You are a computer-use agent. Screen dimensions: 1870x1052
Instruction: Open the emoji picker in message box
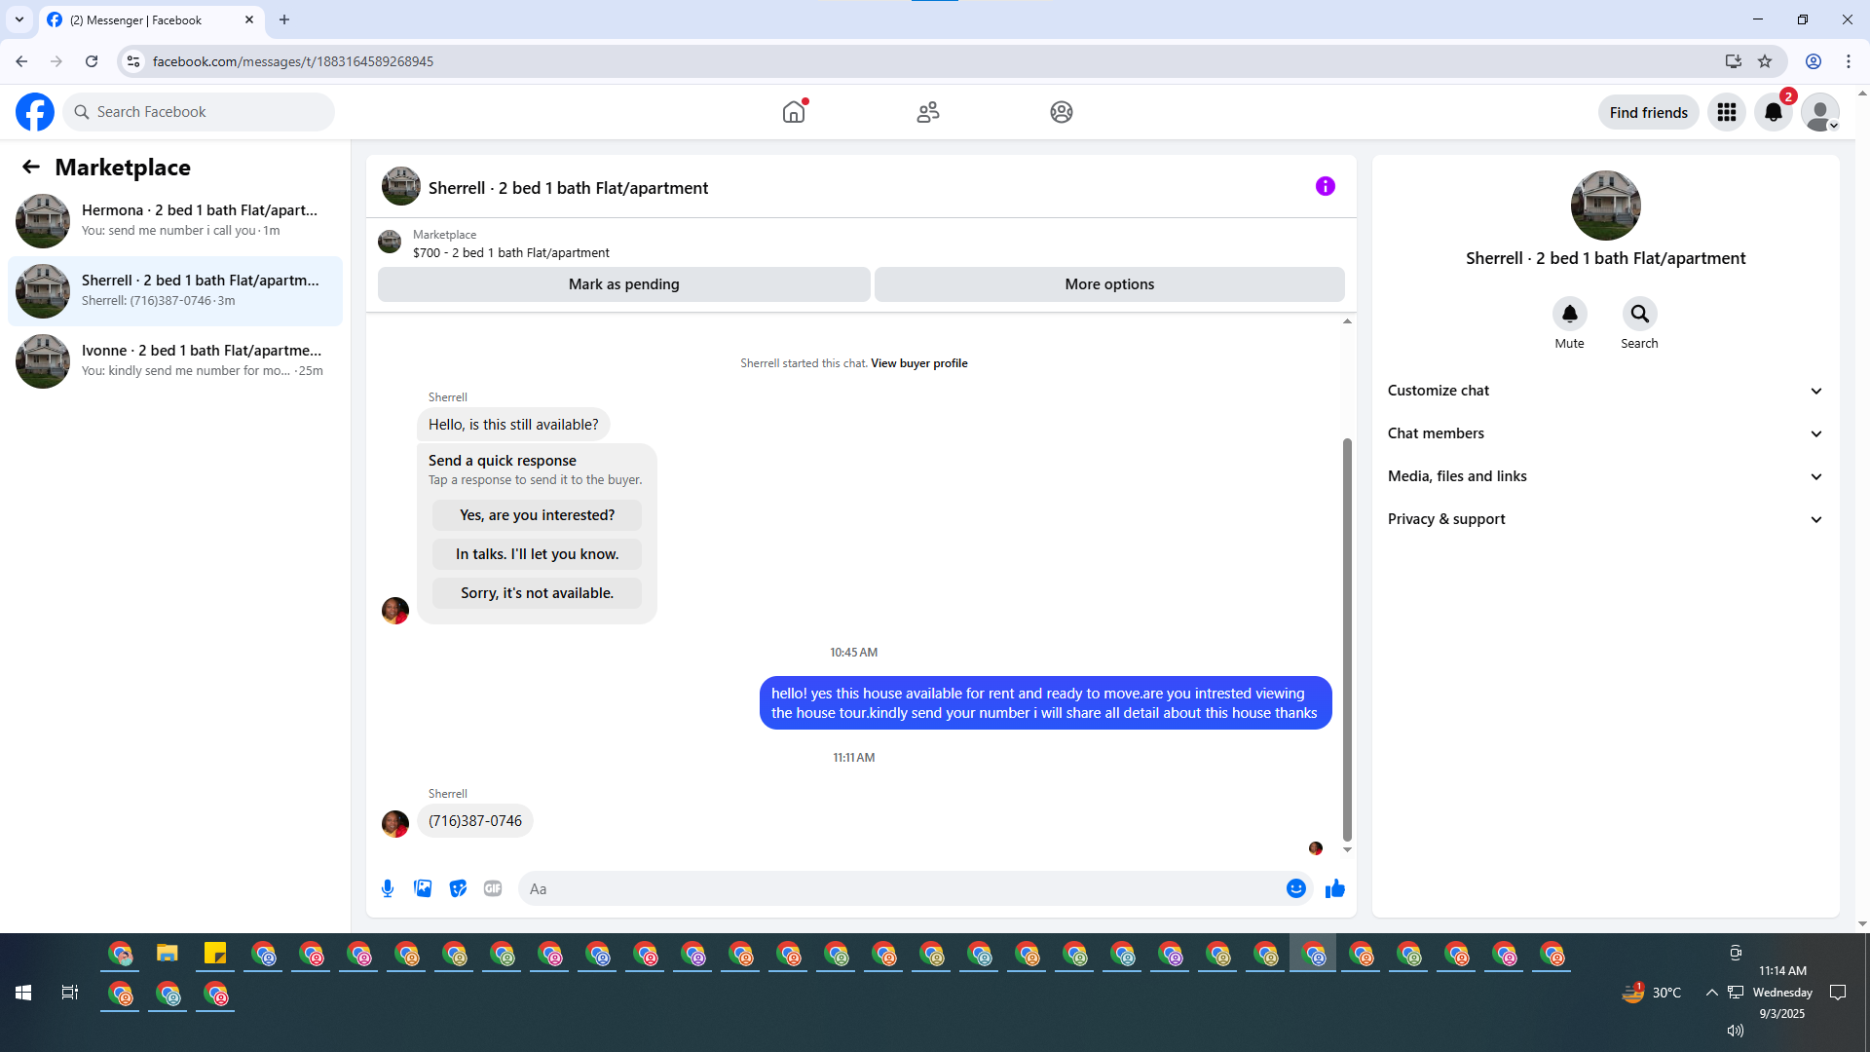click(x=1295, y=888)
